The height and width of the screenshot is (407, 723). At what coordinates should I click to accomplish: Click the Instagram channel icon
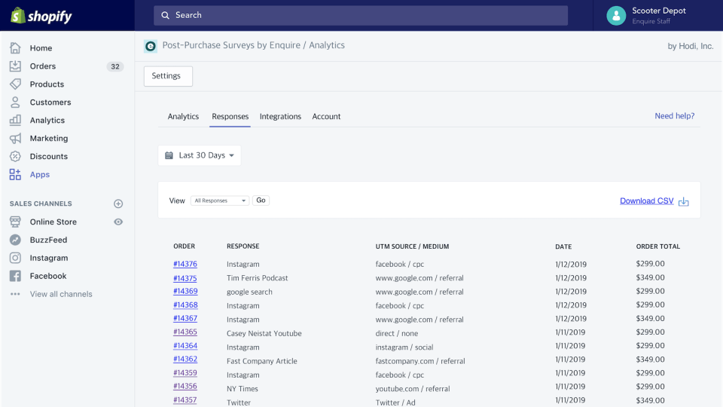pyautogui.click(x=15, y=258)
